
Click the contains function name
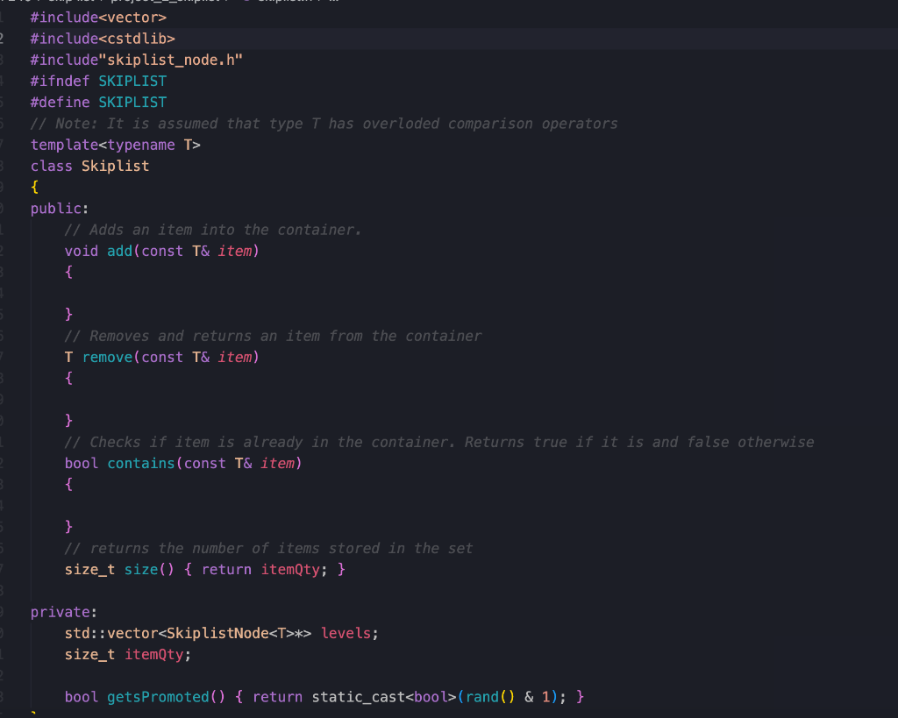click(x=141, y=463)
